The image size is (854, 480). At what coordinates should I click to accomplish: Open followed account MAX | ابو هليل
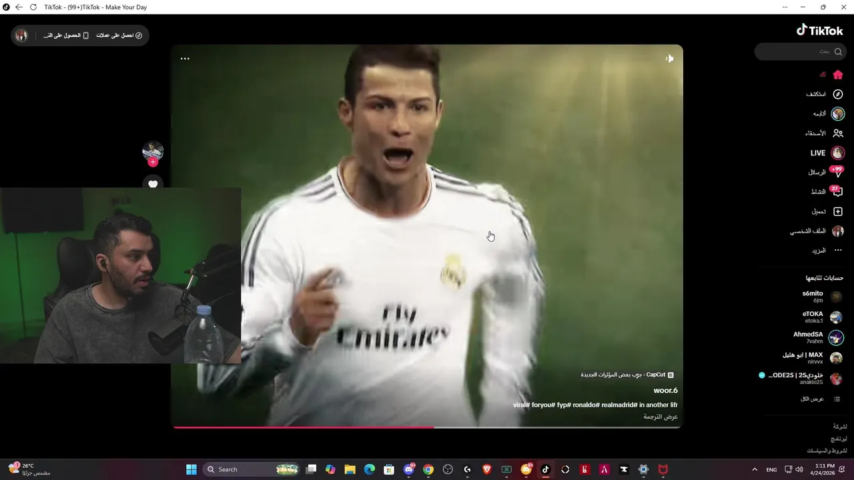812,358
